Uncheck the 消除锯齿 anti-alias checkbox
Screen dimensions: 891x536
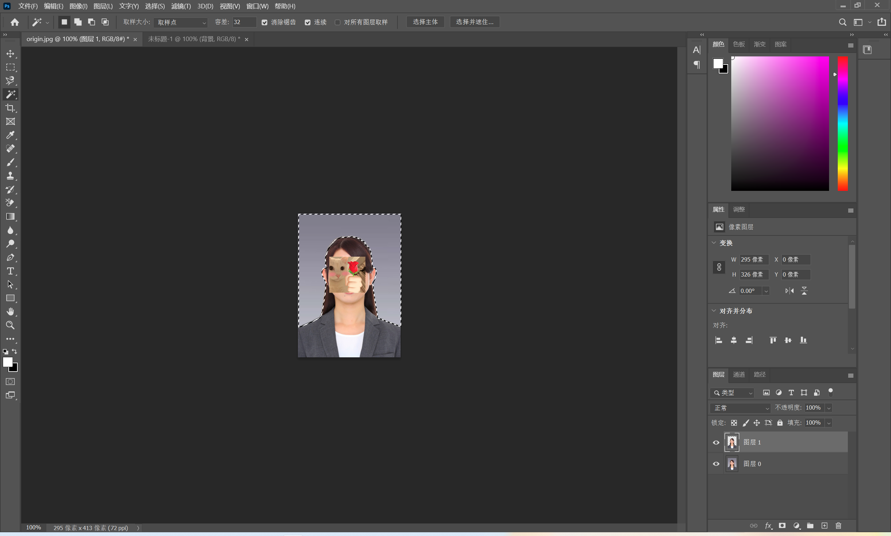point(265,22)
